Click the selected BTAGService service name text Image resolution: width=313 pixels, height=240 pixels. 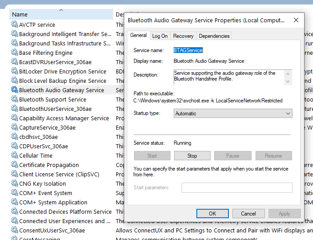tap(188, 50)
